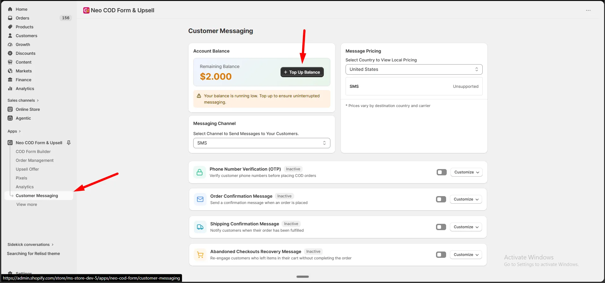Click the Neo COD Form logo in header
This screenshot has height=283, width=605.
coord(86,10)
